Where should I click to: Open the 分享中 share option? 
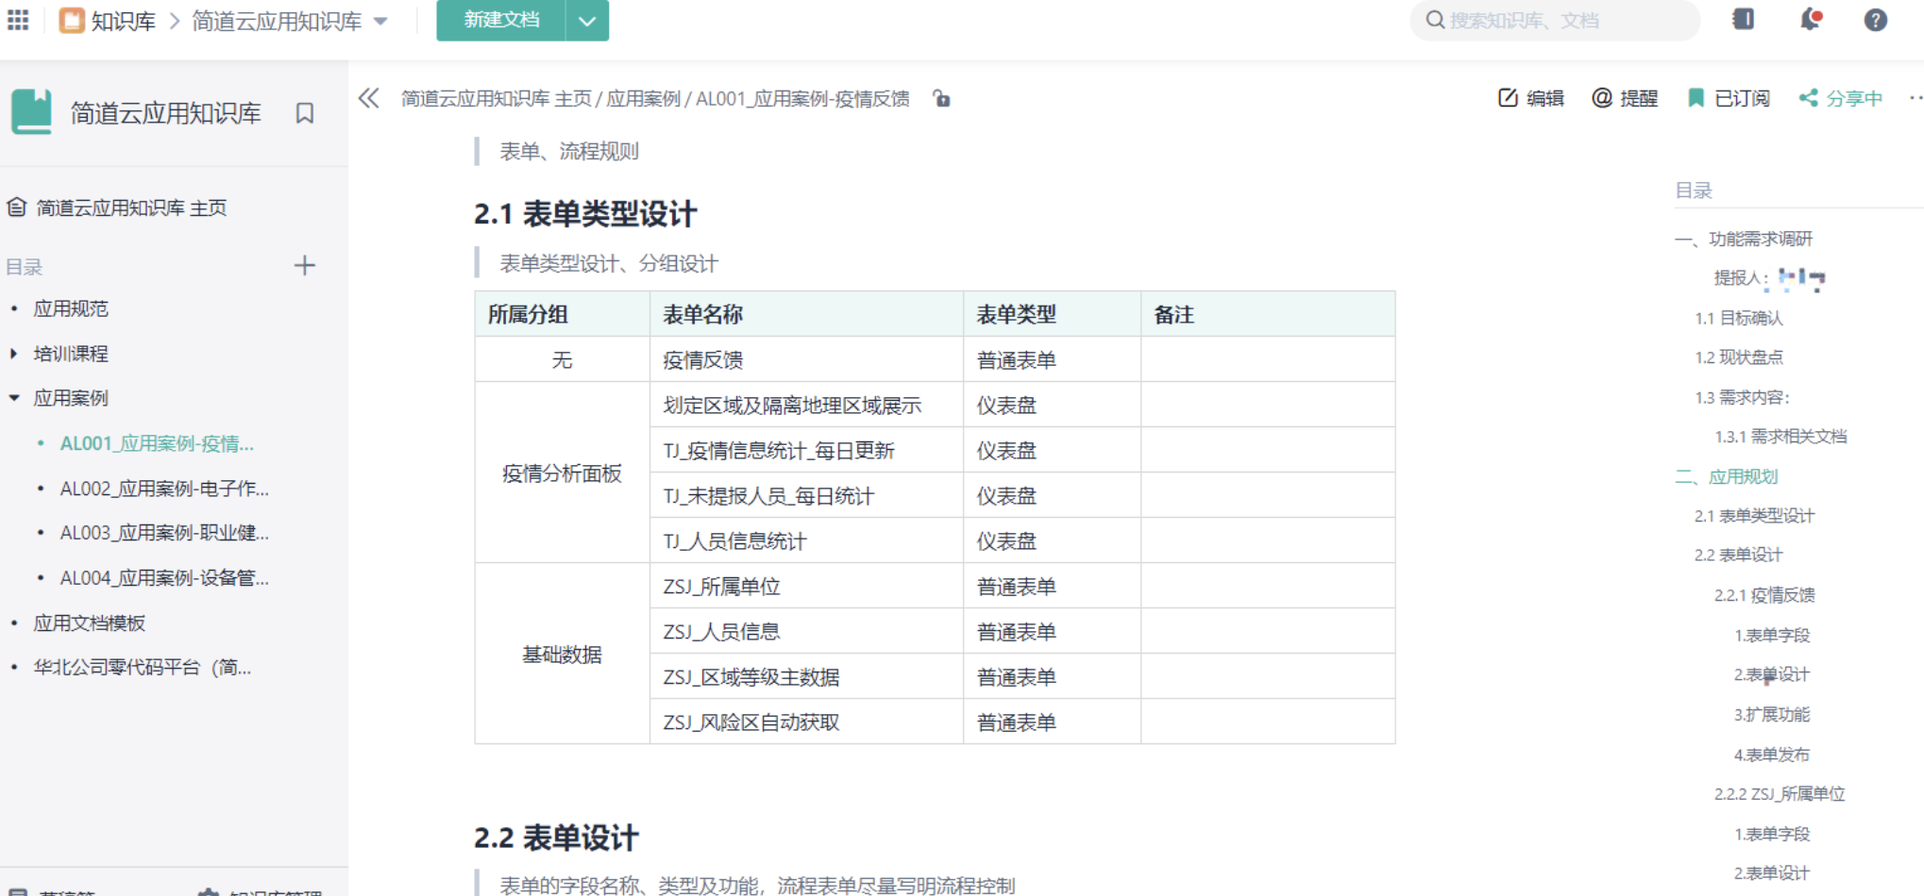click(1841, 98)
